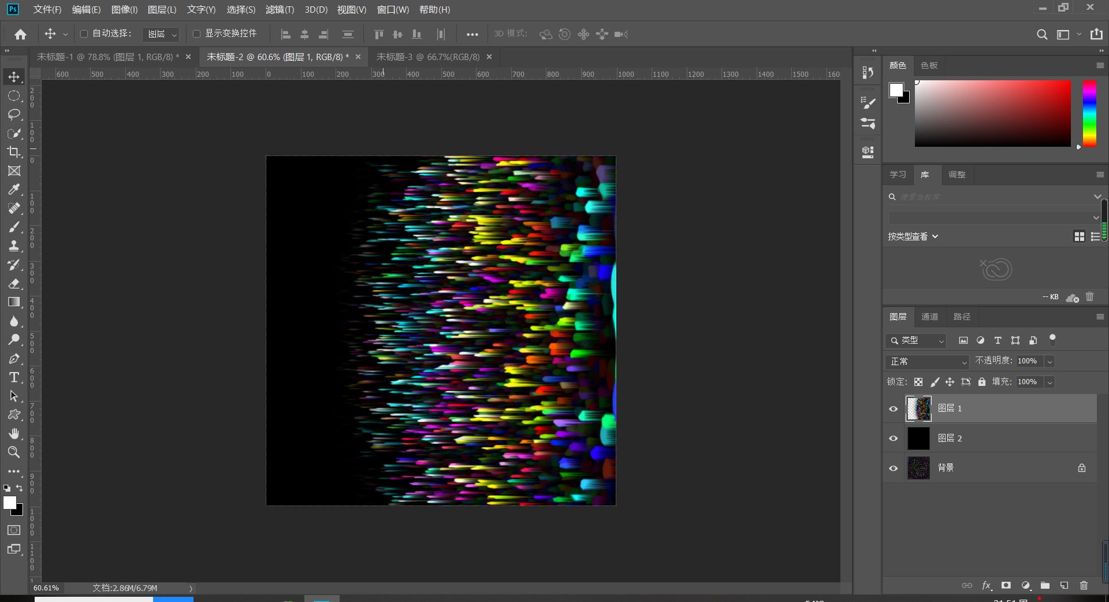
Task: Select the Clone Stamp tool
Action: pyautogui.click(x=14, y=246)
